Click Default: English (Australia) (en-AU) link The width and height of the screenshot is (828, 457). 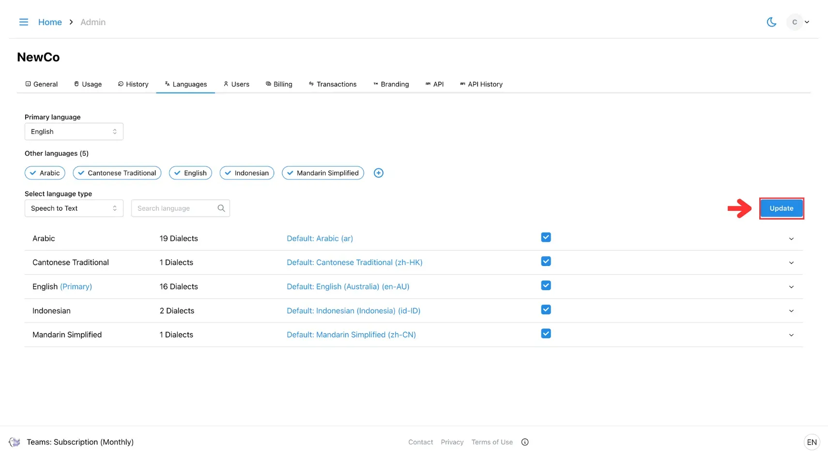pos(348,287)
